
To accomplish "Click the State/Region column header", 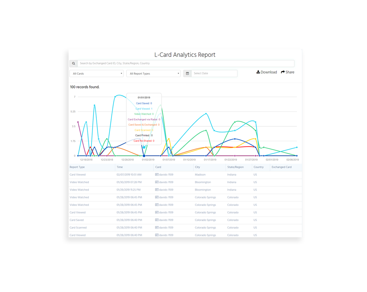I will pos(235,167).
